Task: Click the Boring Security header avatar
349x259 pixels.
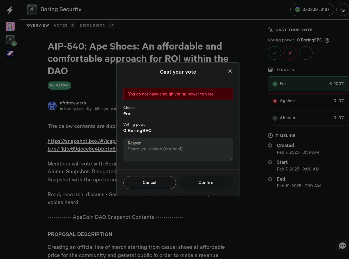Action: (x=32, y=10)
